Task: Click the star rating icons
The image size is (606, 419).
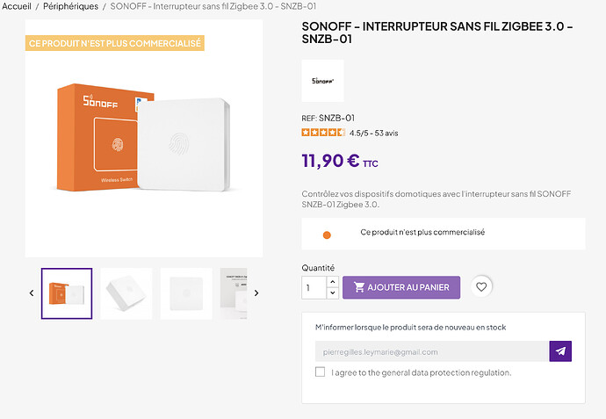Action: coord(323,133)
